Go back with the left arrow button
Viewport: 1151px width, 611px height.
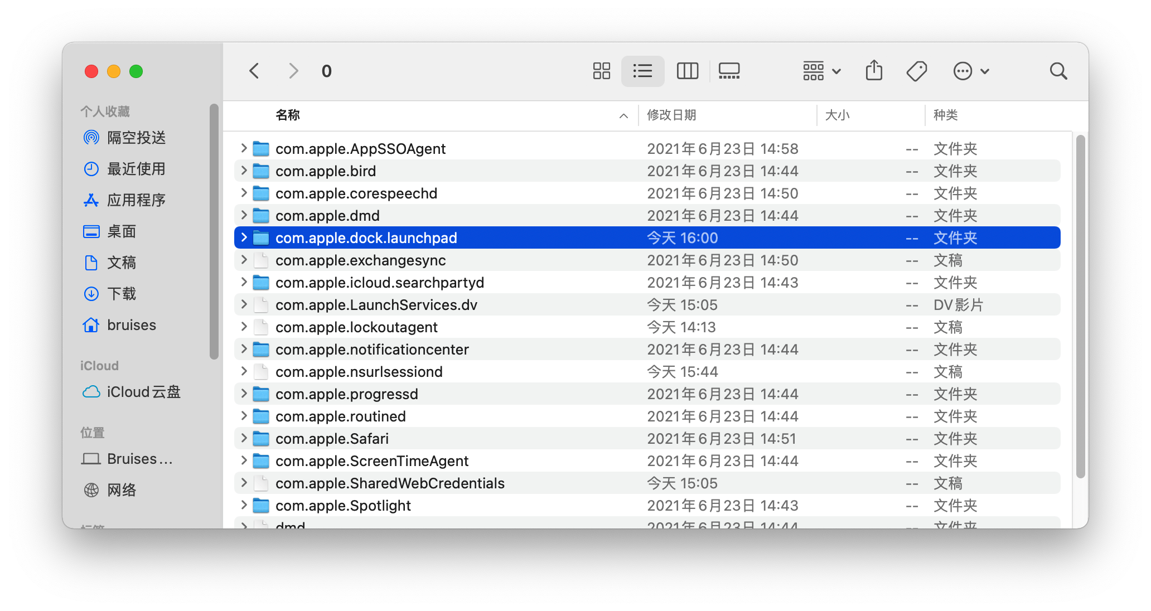(x=254, y=71)
